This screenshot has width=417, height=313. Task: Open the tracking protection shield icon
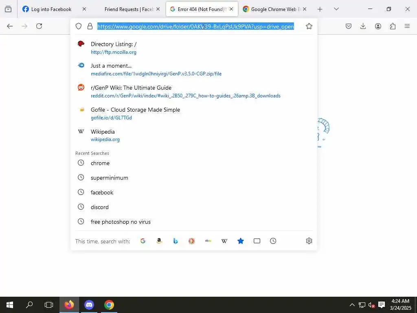pyautogui.click(x=79, y=26)
